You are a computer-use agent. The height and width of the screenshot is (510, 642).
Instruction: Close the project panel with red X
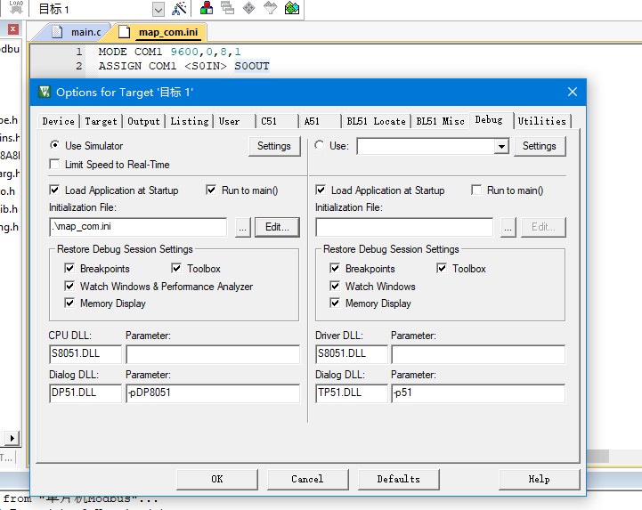(x=13, y=29)
